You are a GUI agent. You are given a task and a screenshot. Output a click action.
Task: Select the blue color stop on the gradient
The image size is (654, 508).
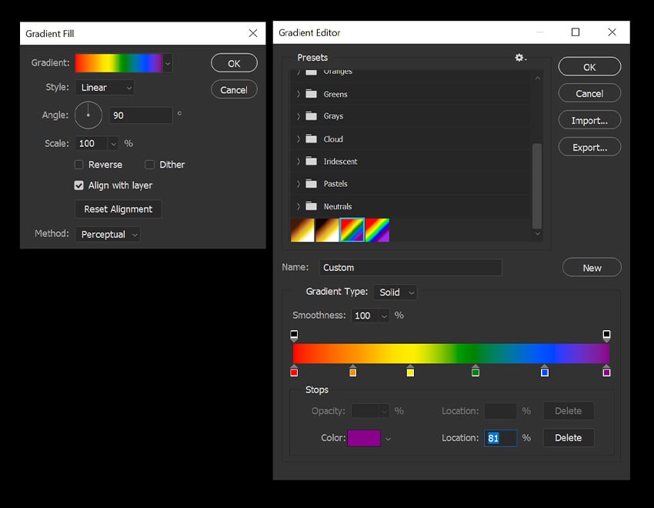[544, 372]
